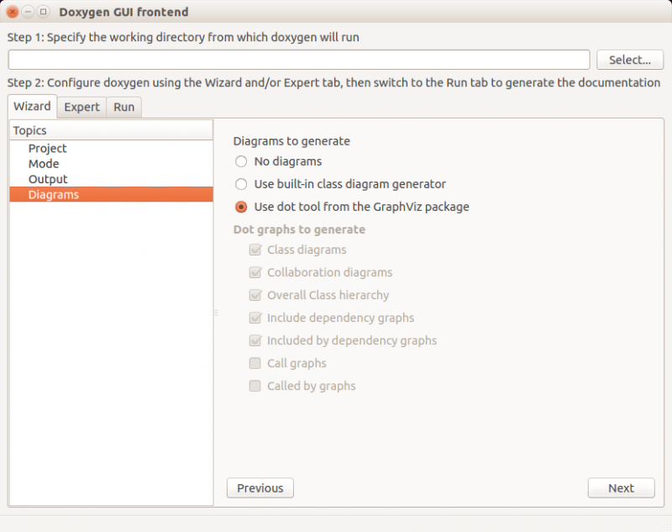Click the Previous button
Screen dimensions: 672x532
click(x=260, y=488)
